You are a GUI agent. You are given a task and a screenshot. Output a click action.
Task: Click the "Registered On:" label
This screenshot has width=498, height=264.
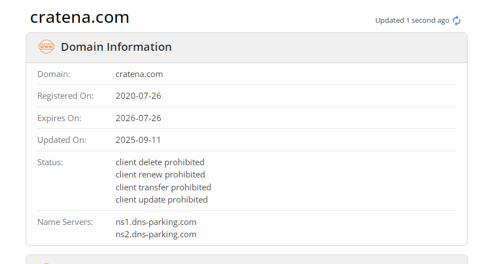(65, 96)
